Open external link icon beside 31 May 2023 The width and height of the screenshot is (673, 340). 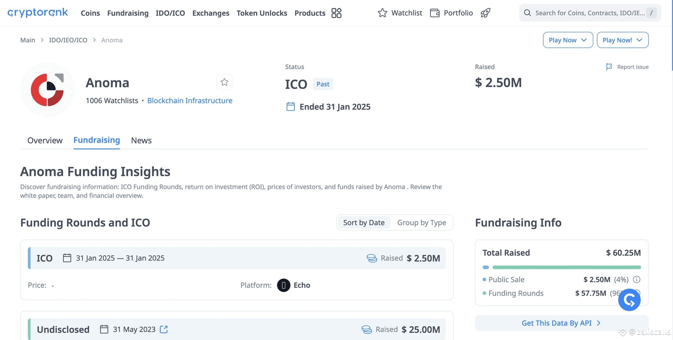click(164, 329)
